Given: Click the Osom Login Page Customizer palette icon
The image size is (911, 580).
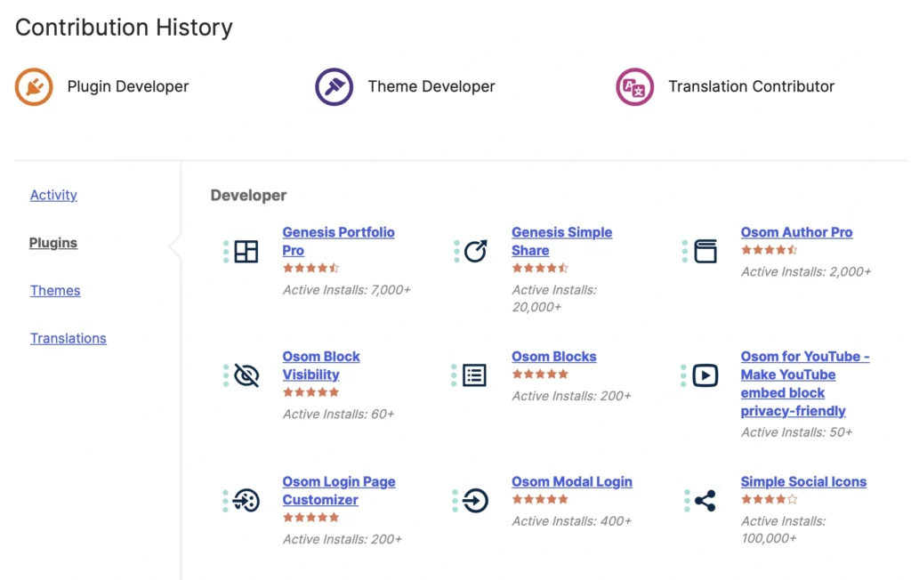Looking at the screenshot, I should [246, 500].
